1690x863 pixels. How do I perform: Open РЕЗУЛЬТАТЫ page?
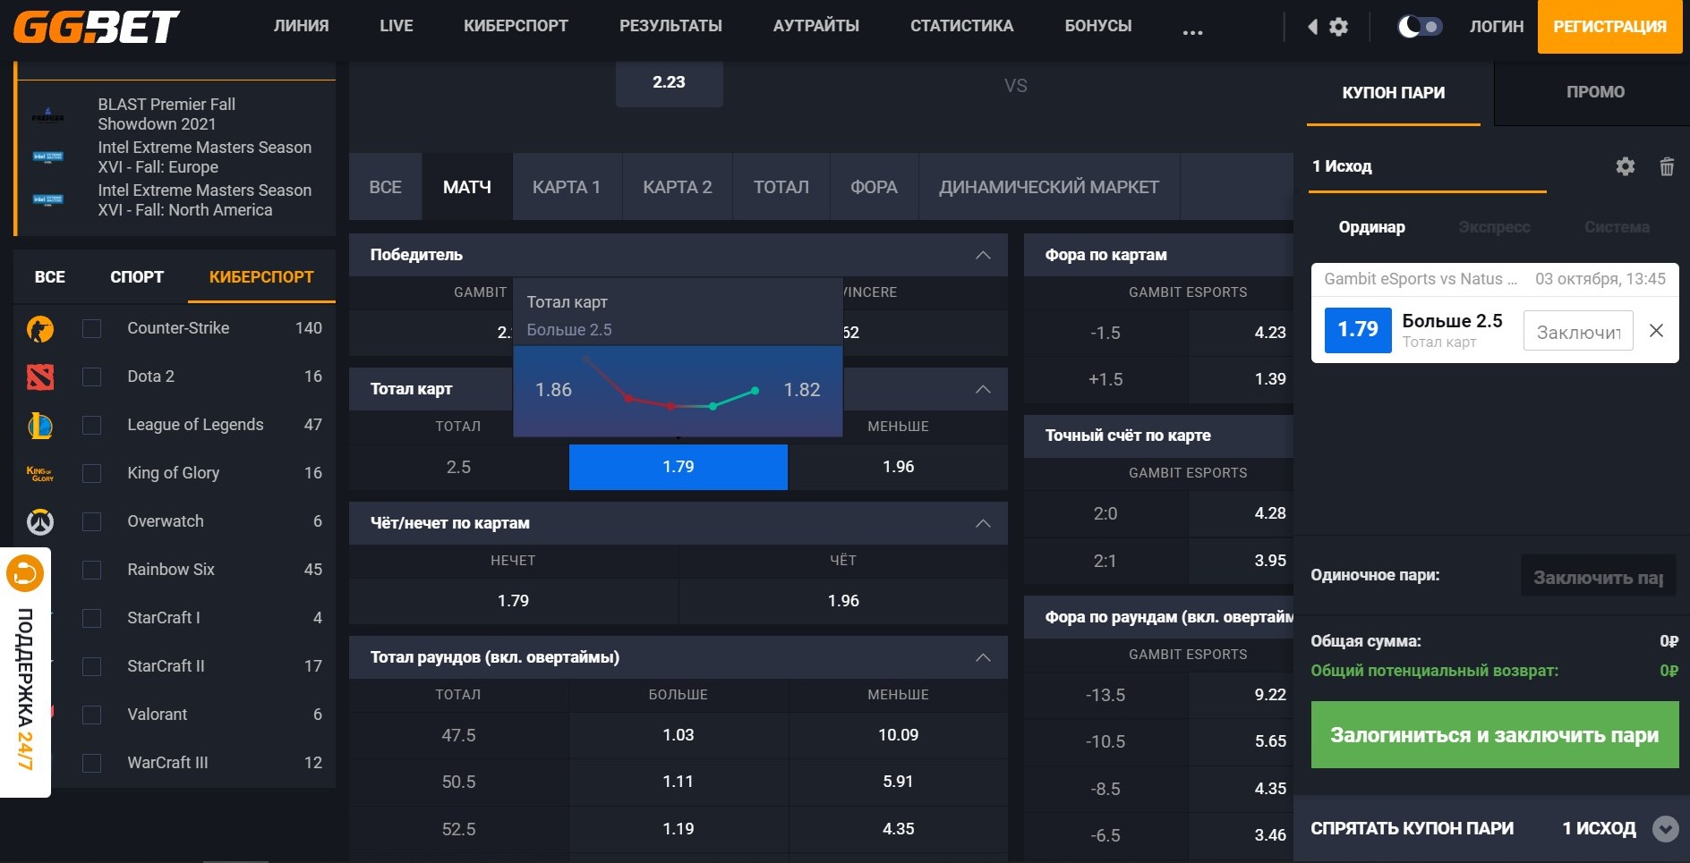coord(670,26)
